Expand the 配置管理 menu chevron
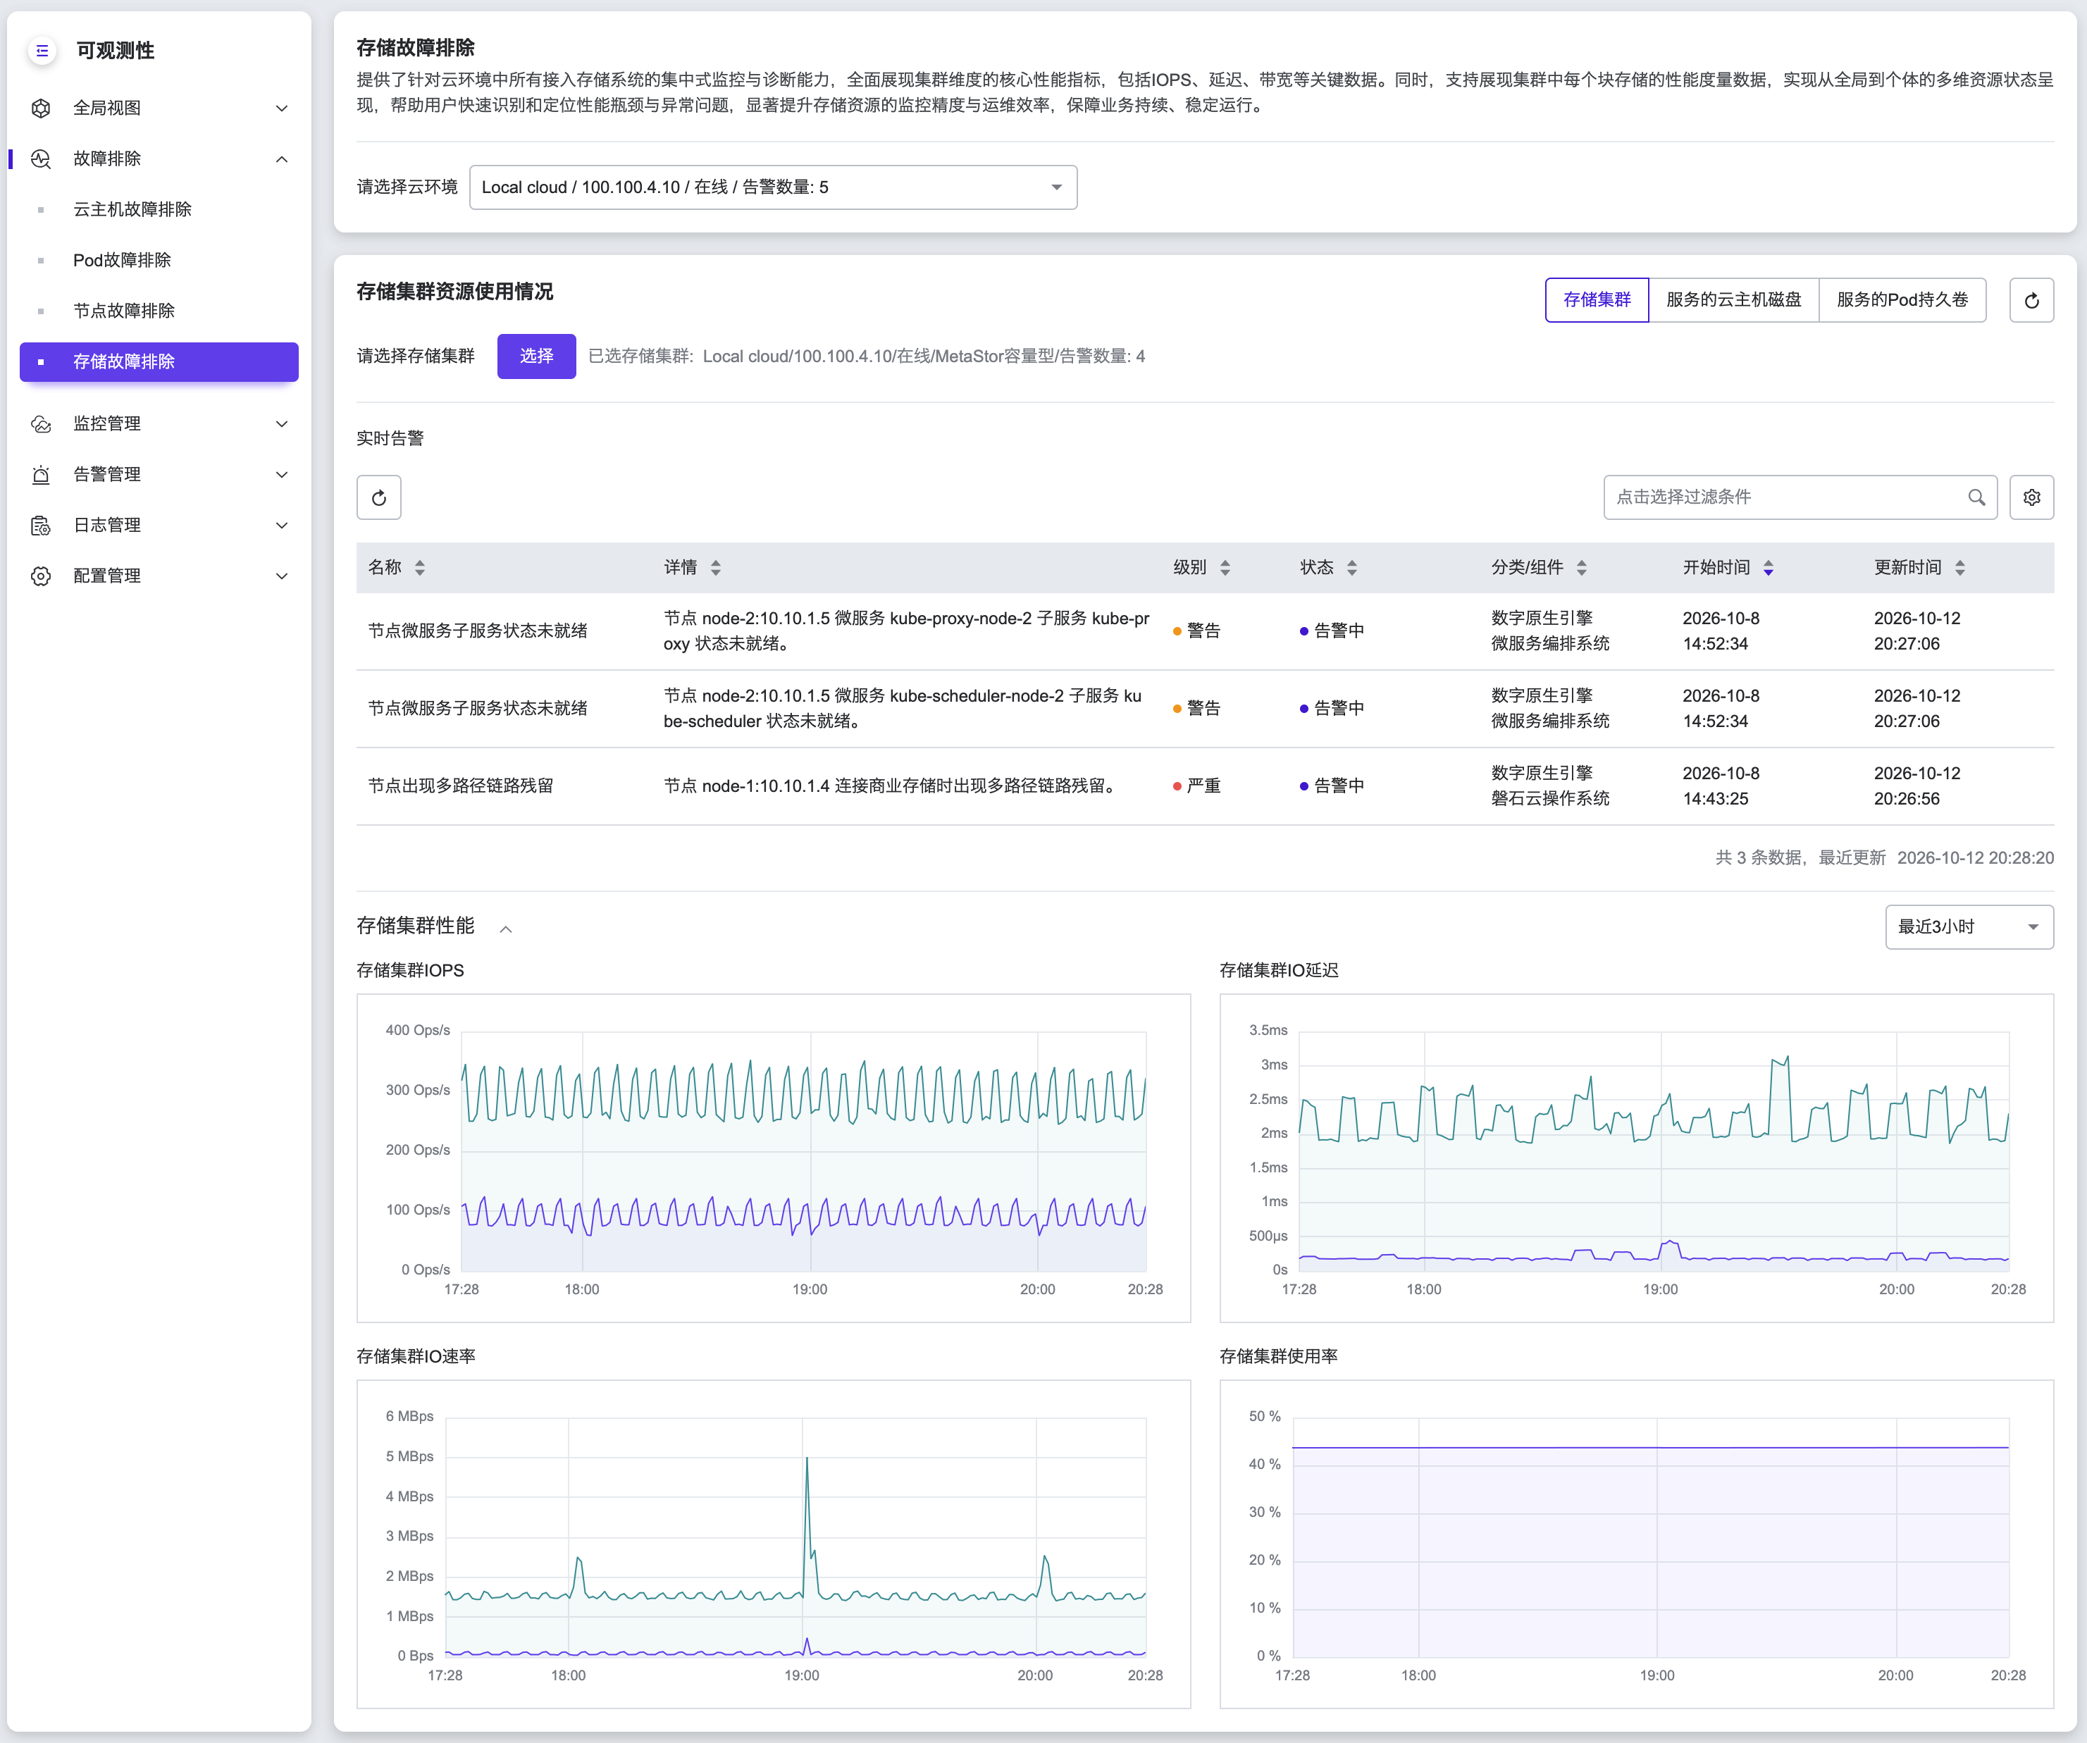 (281, 576)
